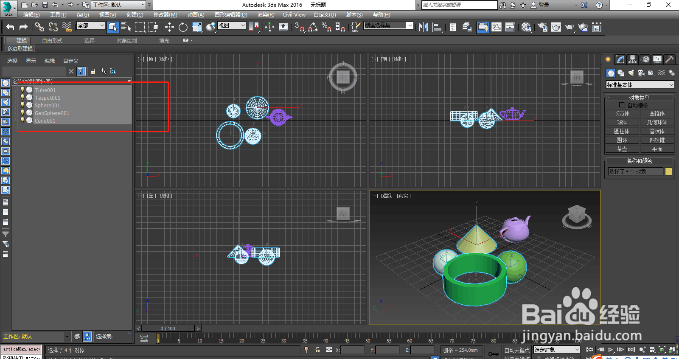Activate Select and Scale tool

(197, 27)
